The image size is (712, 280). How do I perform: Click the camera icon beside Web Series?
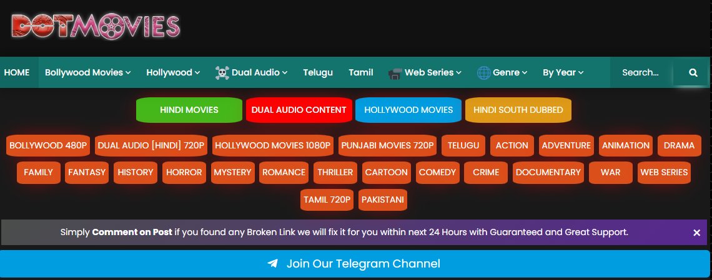tap(395, 73)
